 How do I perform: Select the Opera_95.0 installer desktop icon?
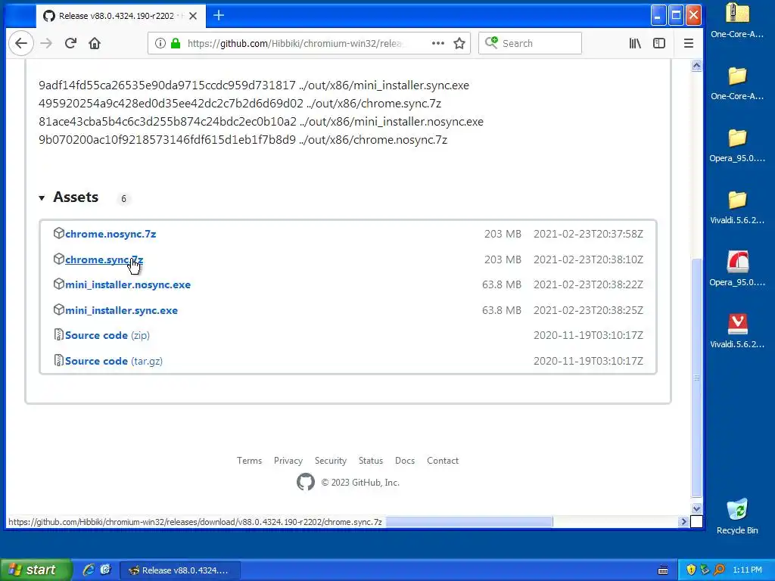click(x=737, y=269)
